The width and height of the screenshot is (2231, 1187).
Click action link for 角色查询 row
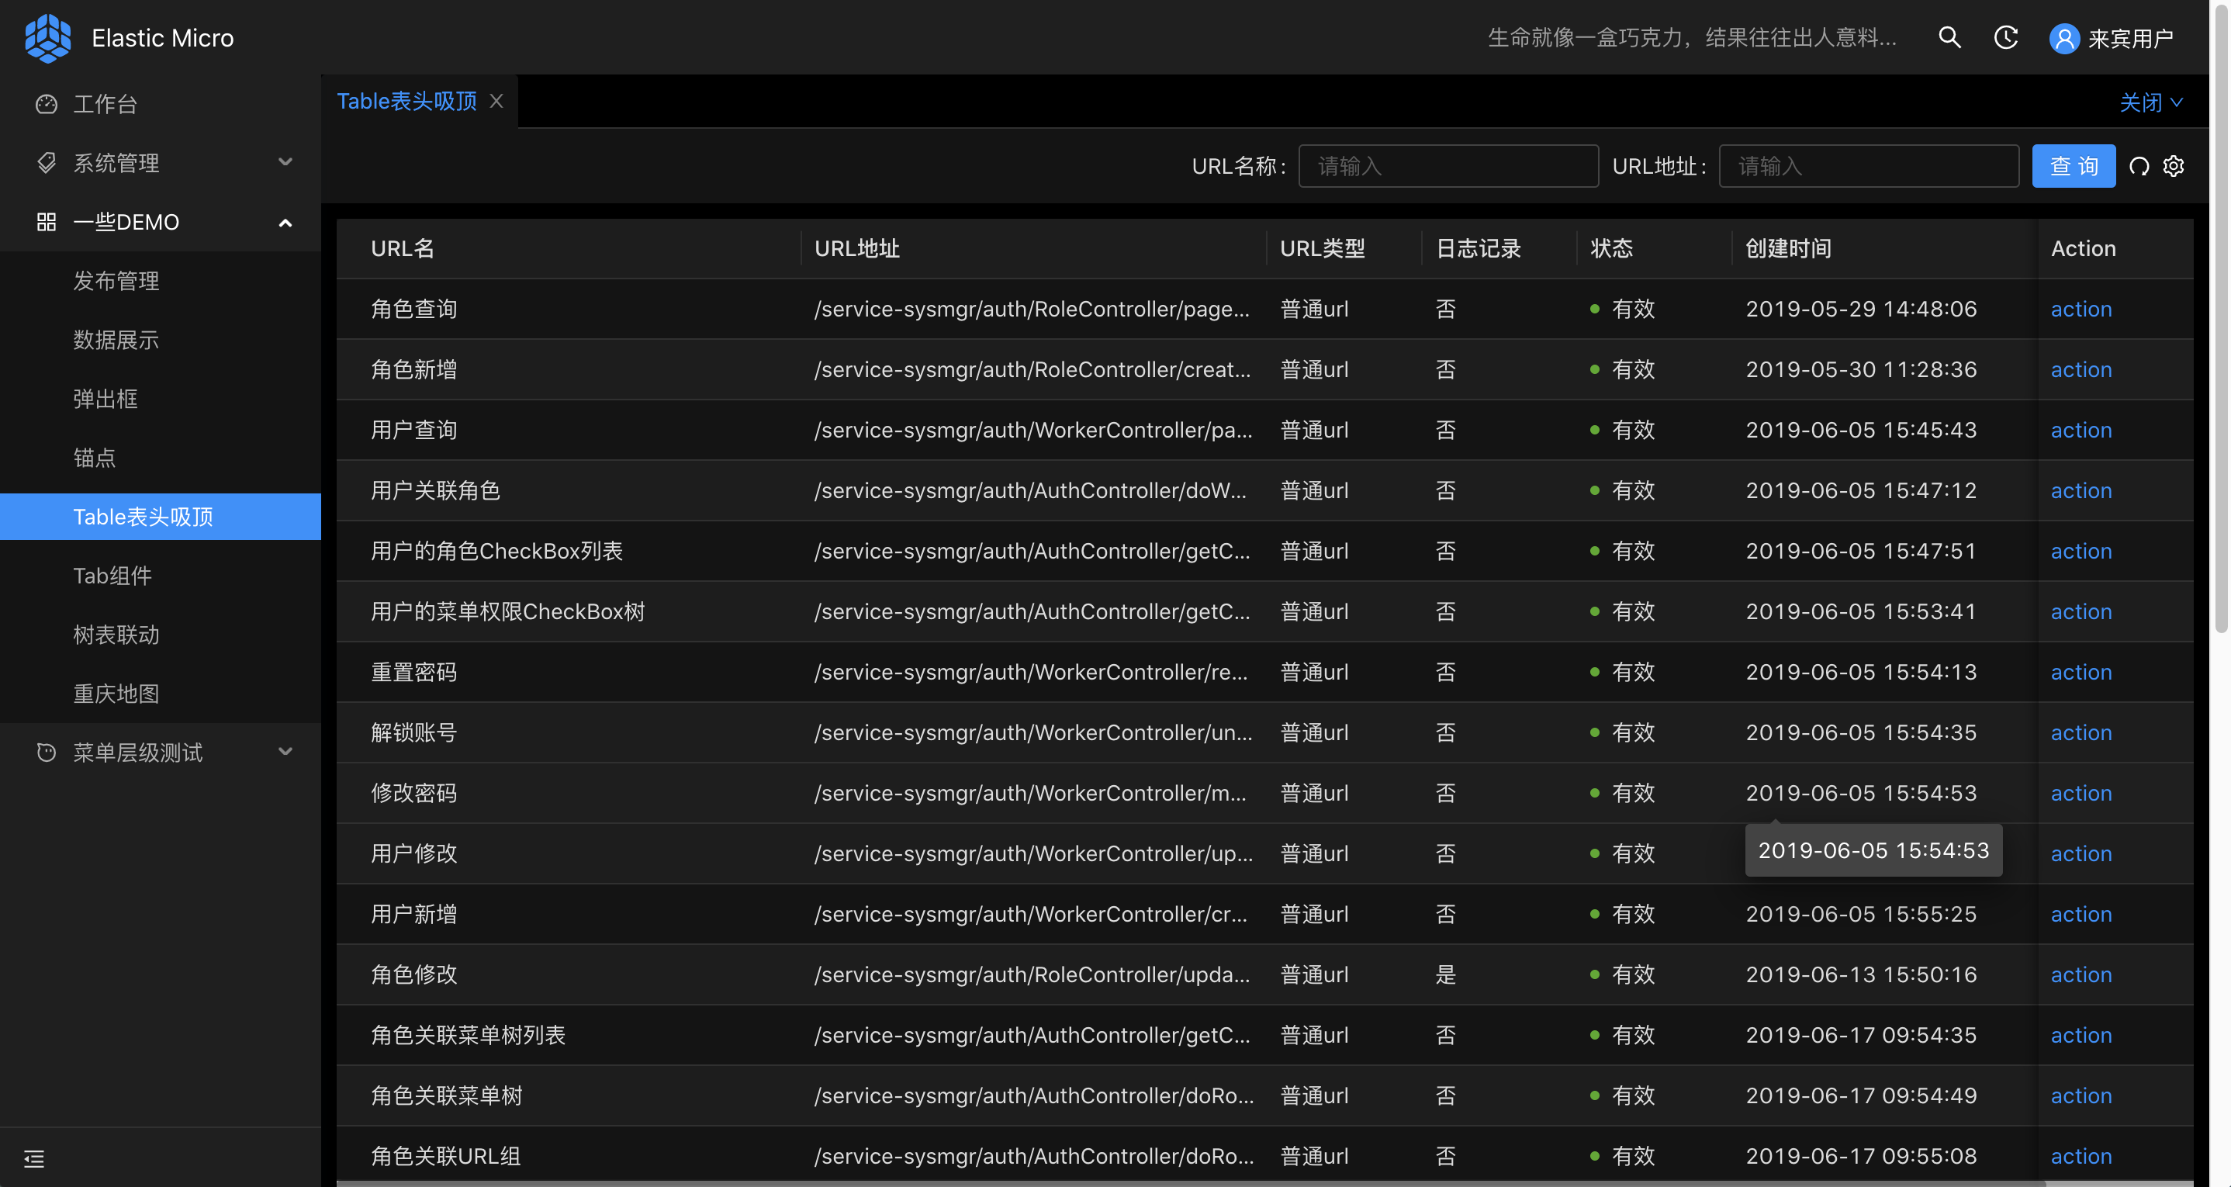coord(2081,310)
